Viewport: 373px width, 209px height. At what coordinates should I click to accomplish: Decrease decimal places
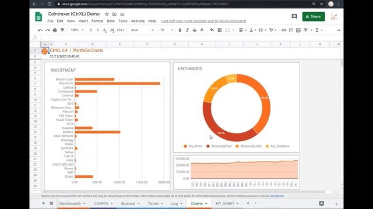click(x=105, y=30)
